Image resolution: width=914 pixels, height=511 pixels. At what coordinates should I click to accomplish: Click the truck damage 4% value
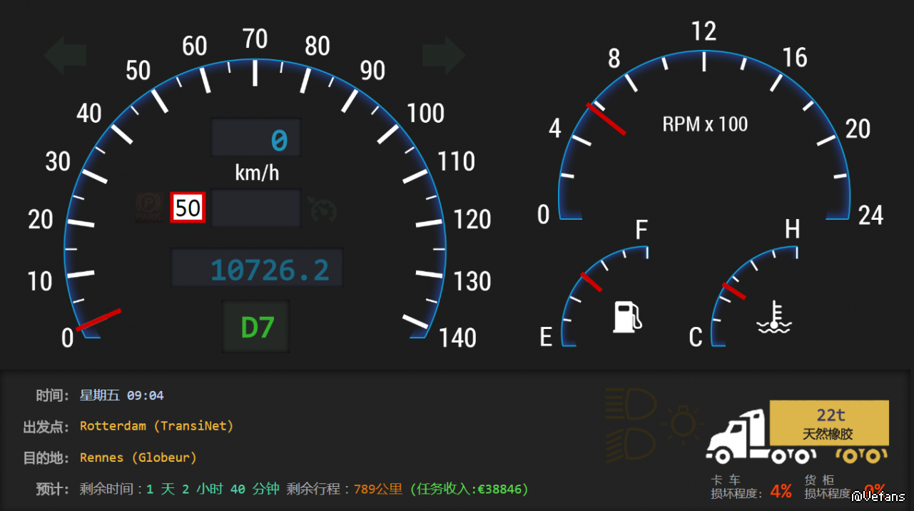tap(781, 491)
